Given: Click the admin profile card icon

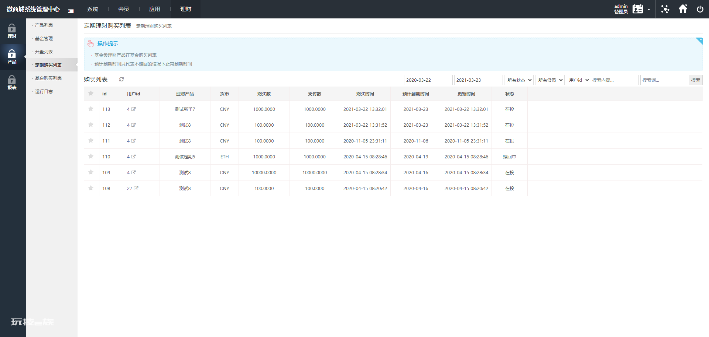Looking at the screenshot, I should (x=638, y=9).
